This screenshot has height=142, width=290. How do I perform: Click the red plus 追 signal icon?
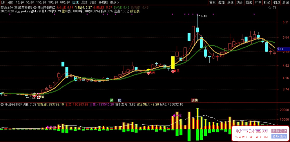[39, 97]
